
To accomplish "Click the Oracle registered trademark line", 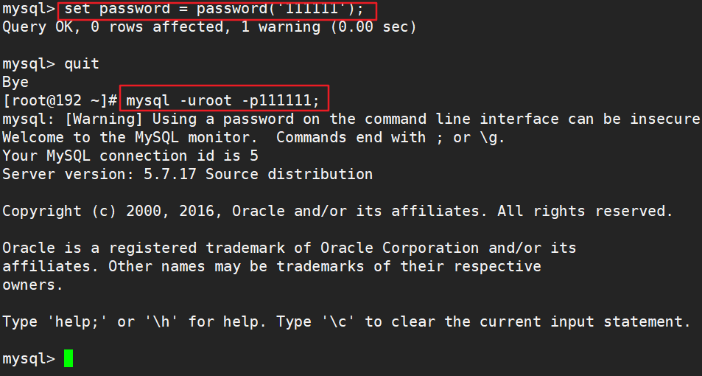I will coord(289,248).
